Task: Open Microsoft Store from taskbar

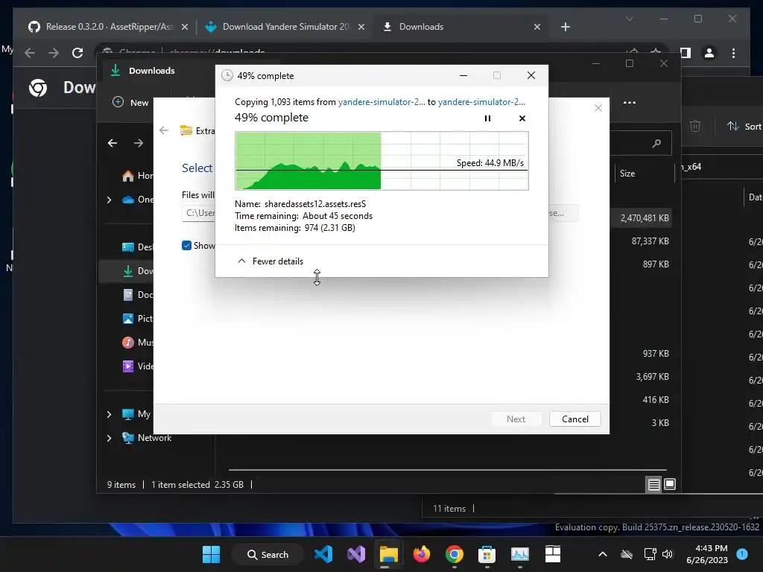Action: 487,554
